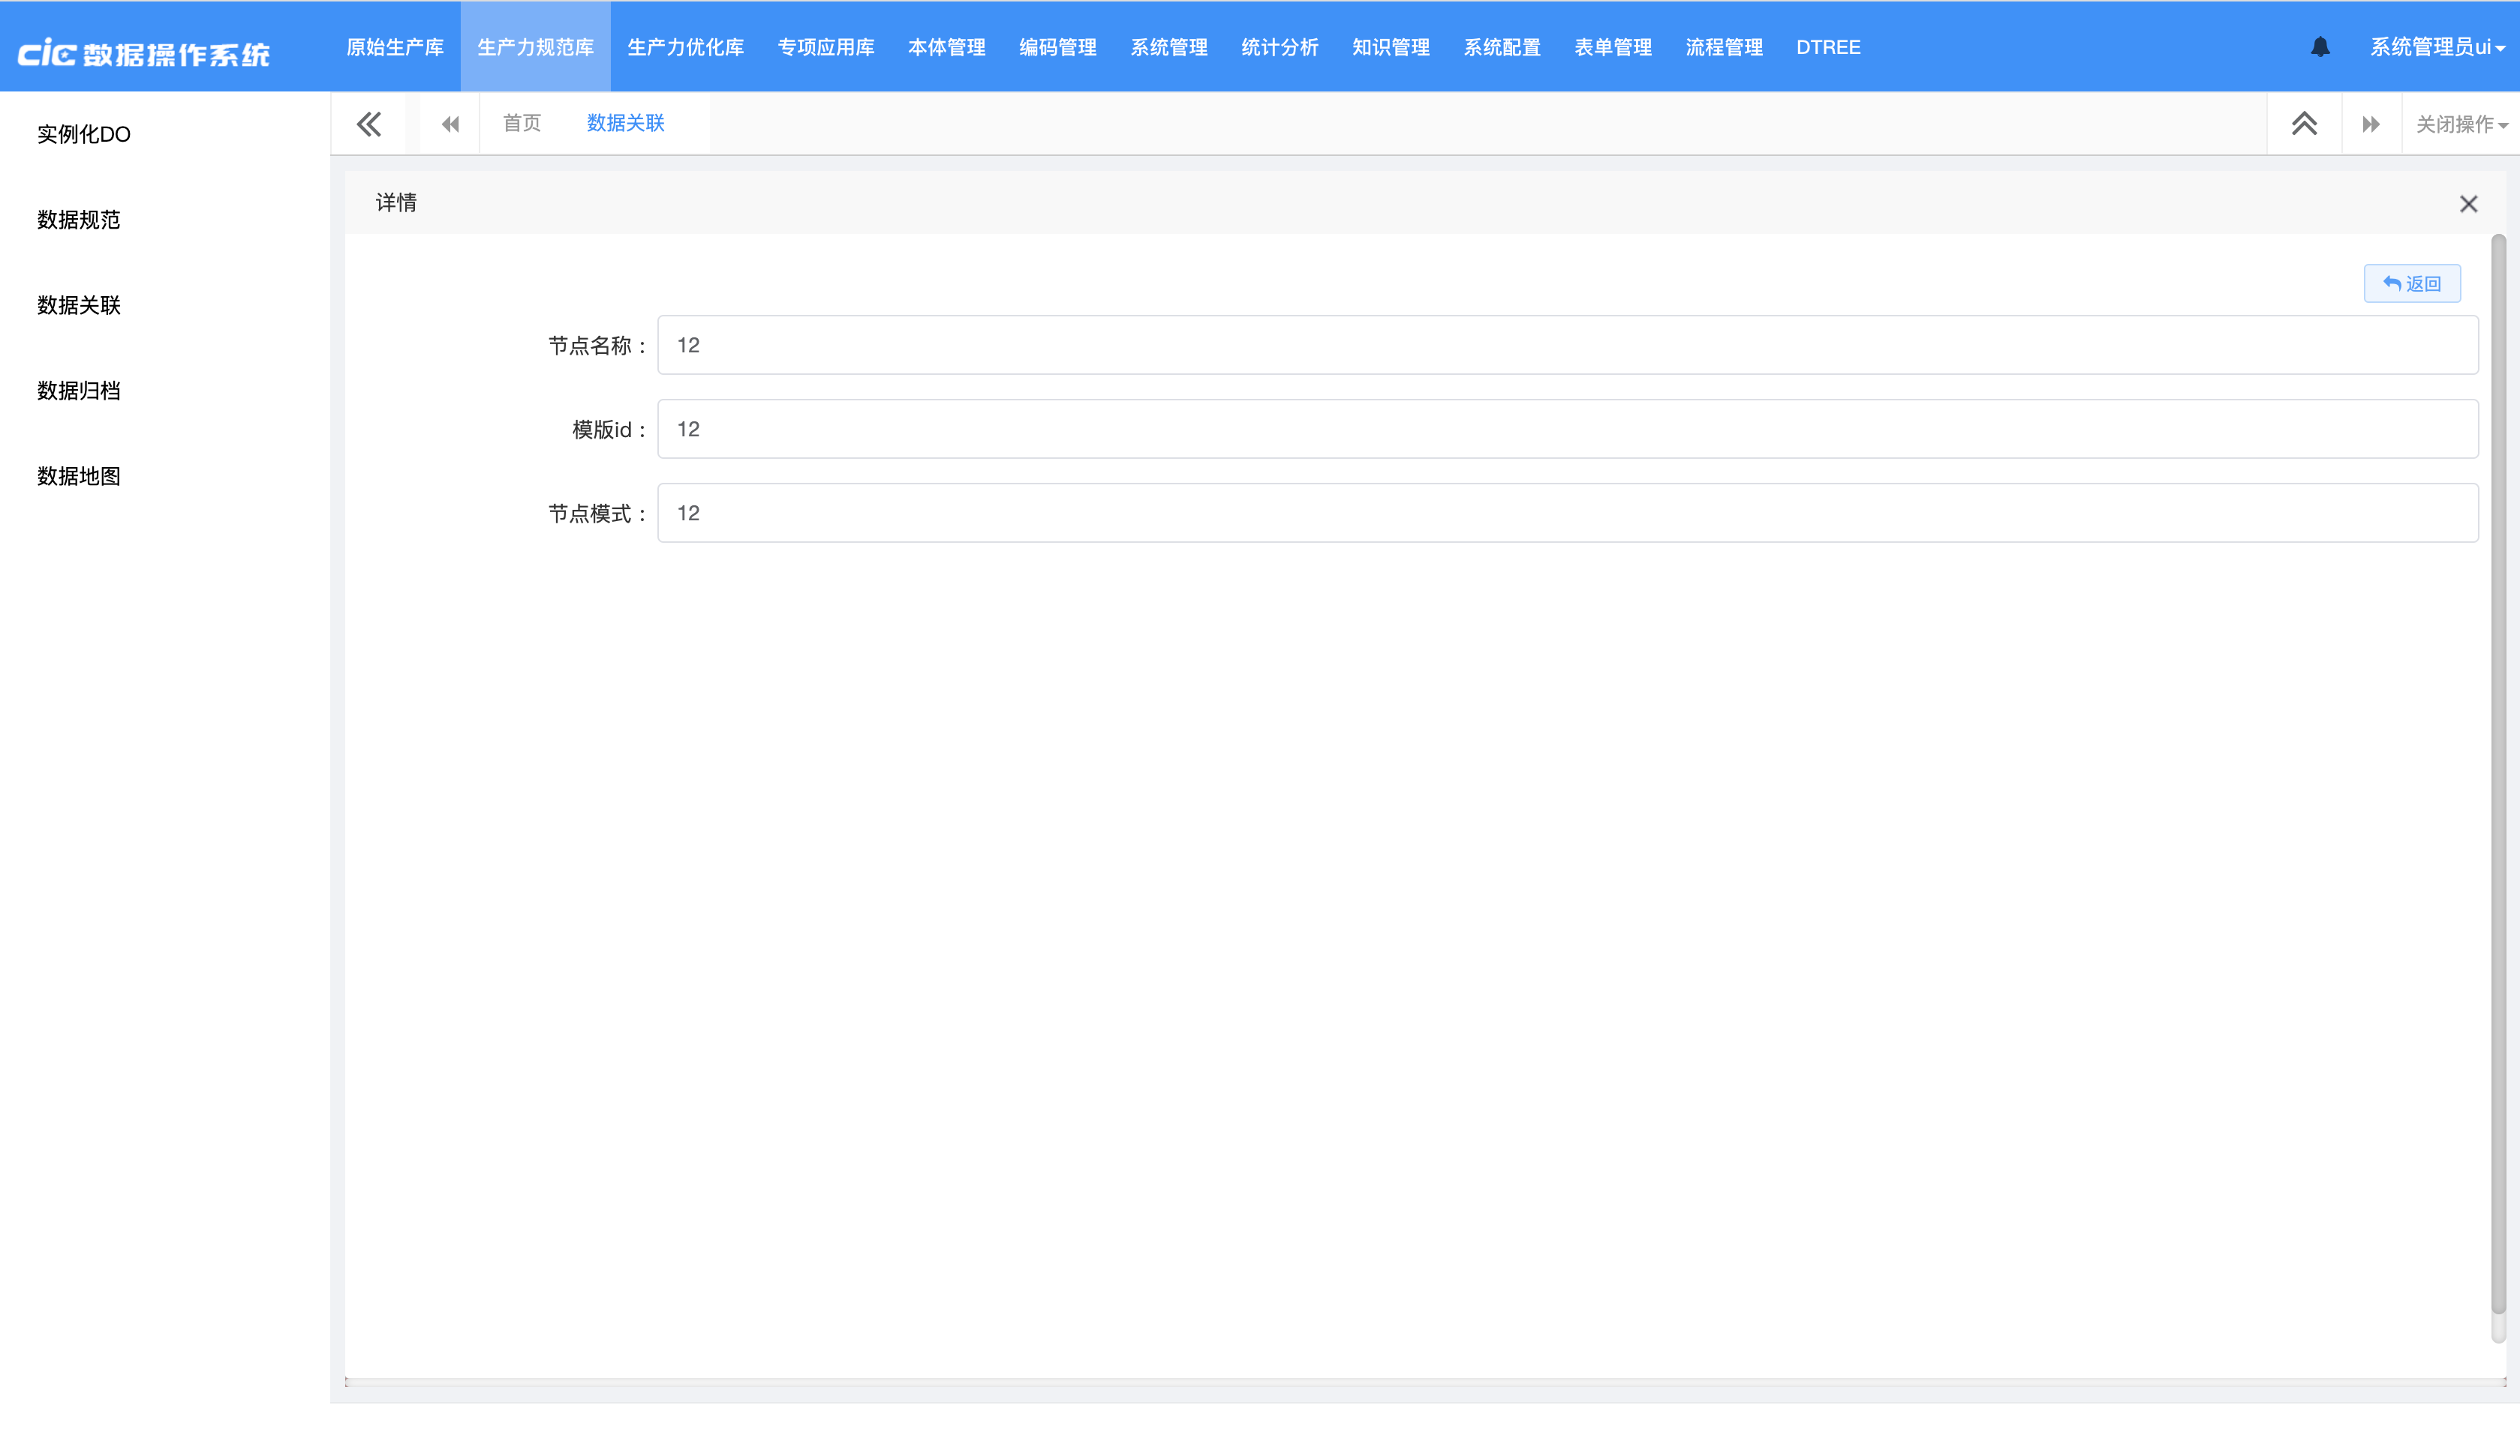The image size is (2520, 1456).
Task: Click the 模版id input field
Action: pos(1566,430)
